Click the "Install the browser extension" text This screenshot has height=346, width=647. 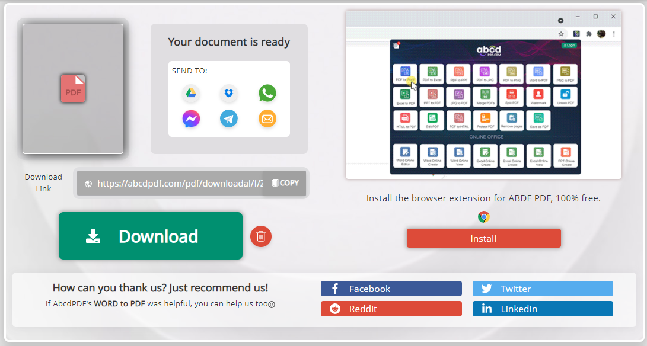pyautogui.click(x=483, y=198)
